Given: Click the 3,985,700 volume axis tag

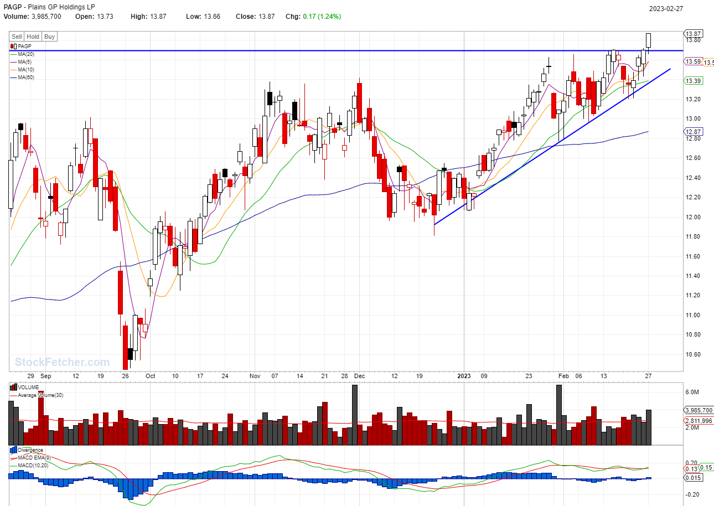Looking at the screenshot, I should click(698, 410).
